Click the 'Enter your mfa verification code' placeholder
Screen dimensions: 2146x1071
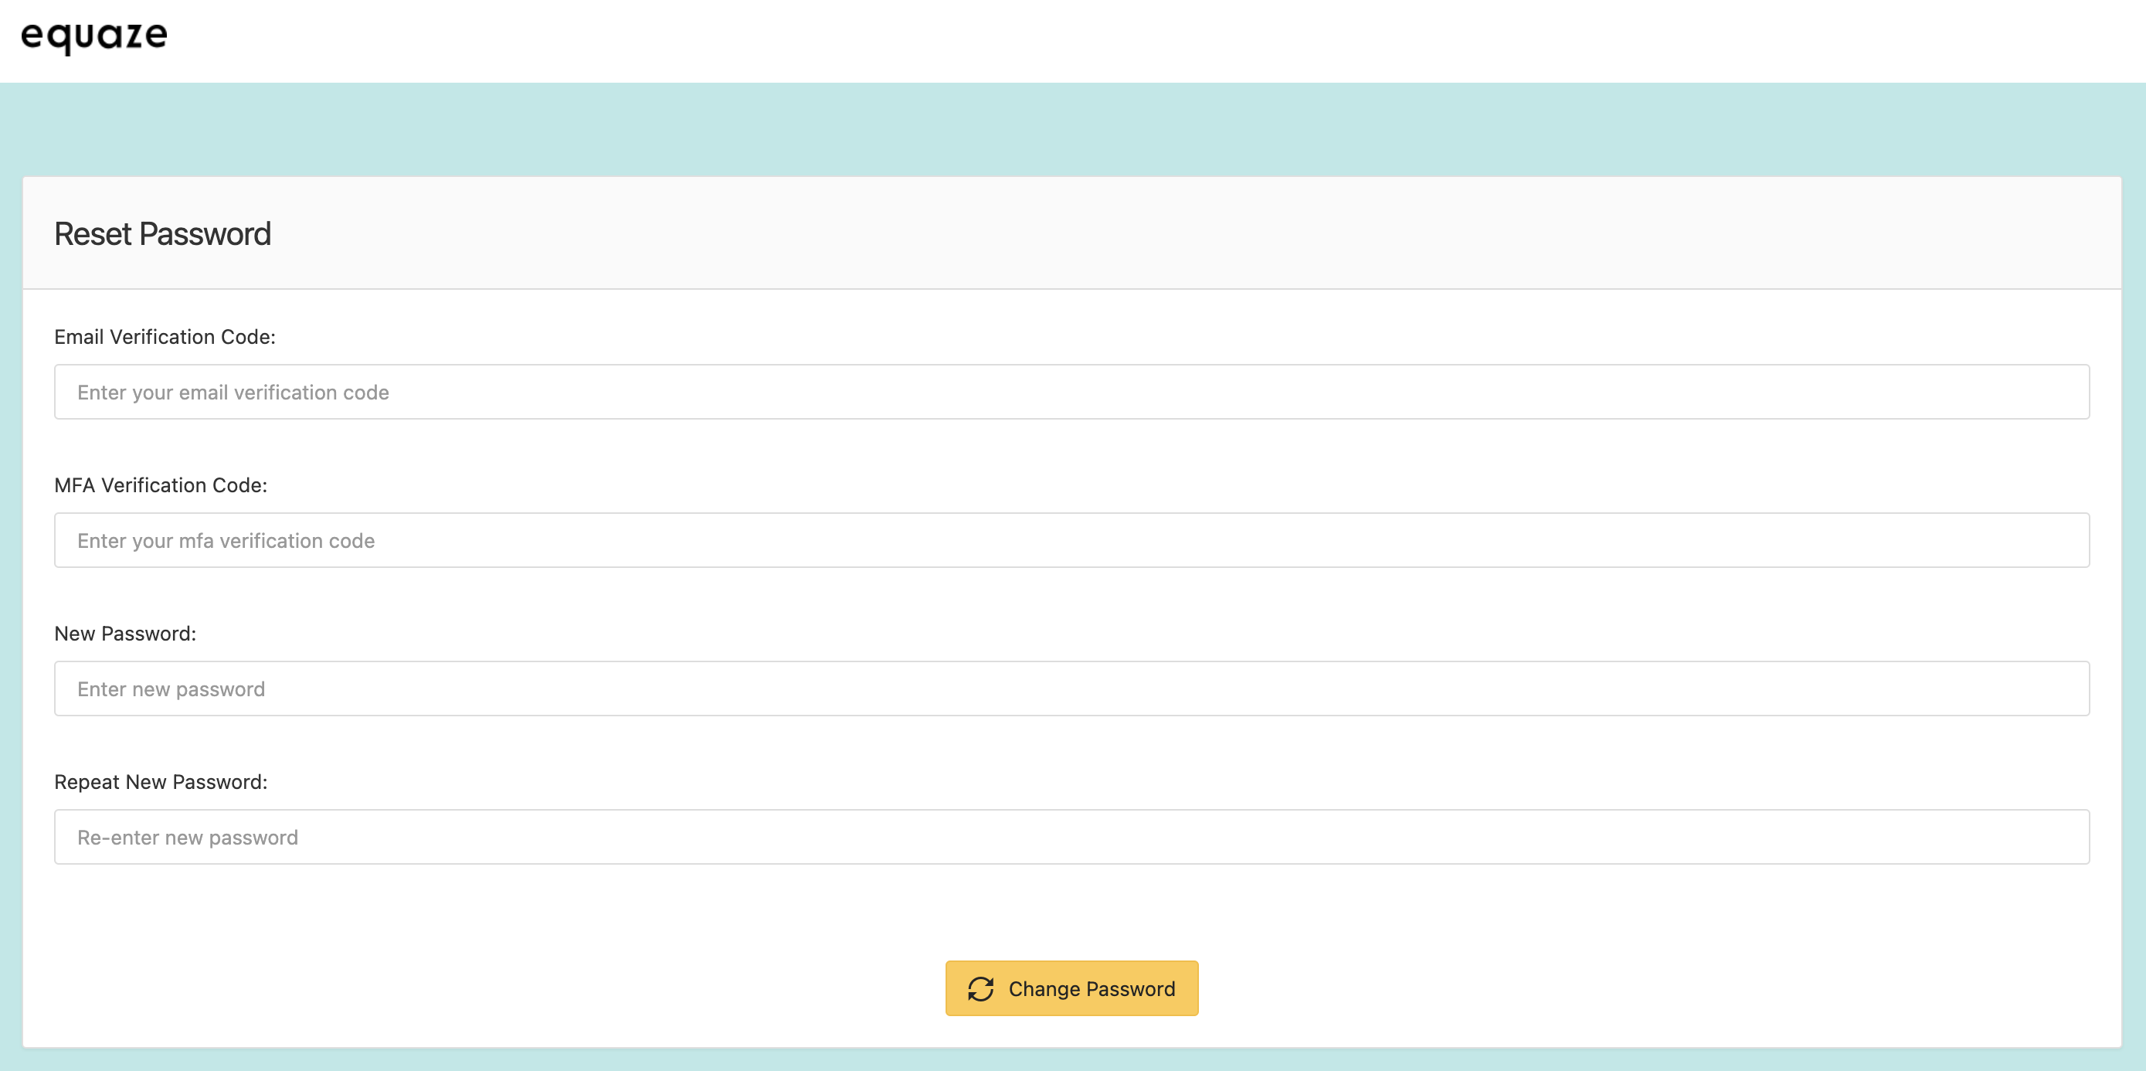click(x=226, y=541)
